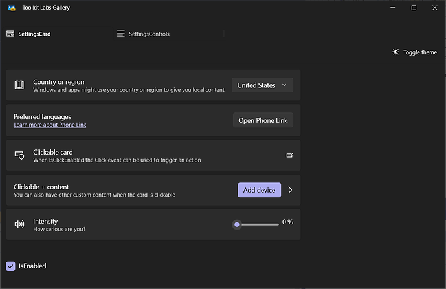Click the sun icon for theme
This screenshot has height=289, width=446.
(x=396, y=52)
